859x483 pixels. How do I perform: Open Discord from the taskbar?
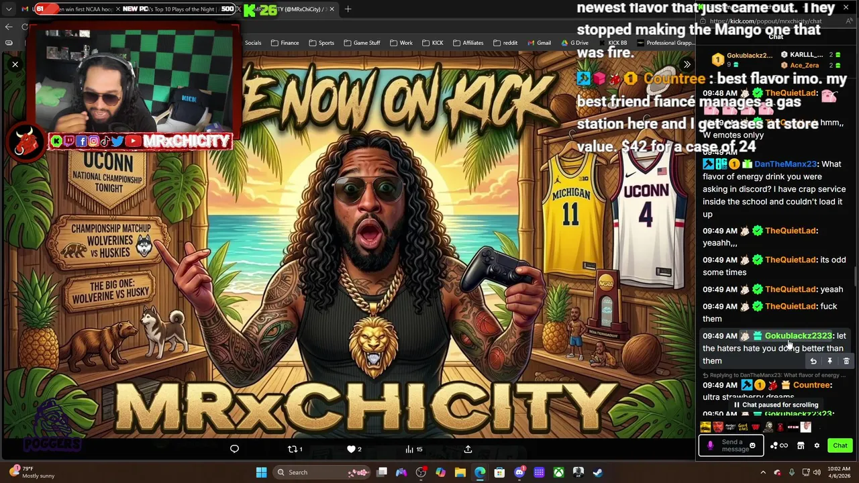519,472
